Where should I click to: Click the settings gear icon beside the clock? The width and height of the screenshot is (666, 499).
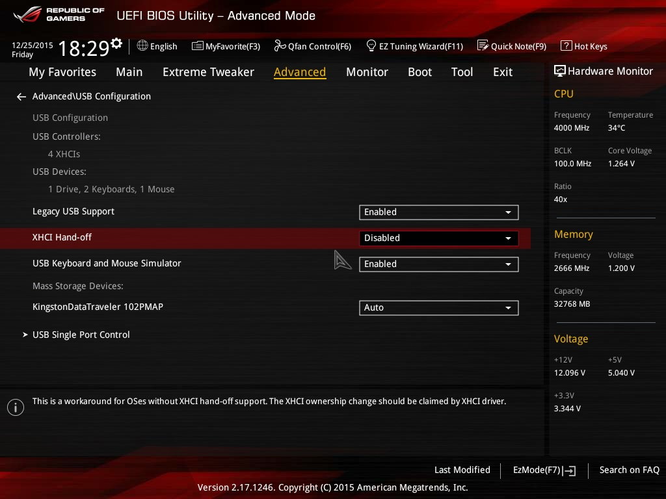pos(116,44)
